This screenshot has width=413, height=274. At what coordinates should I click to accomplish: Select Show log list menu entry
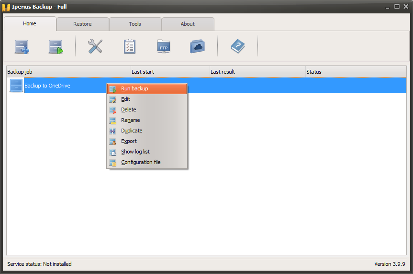point(147,152)
